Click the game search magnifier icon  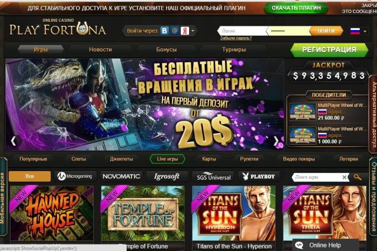358,177
